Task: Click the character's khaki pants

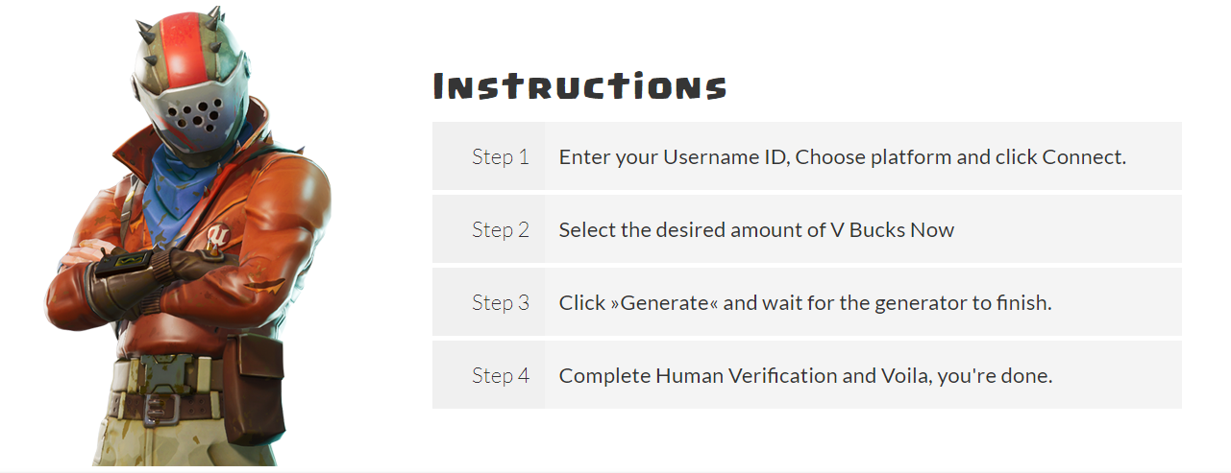Action: [154, 446]
